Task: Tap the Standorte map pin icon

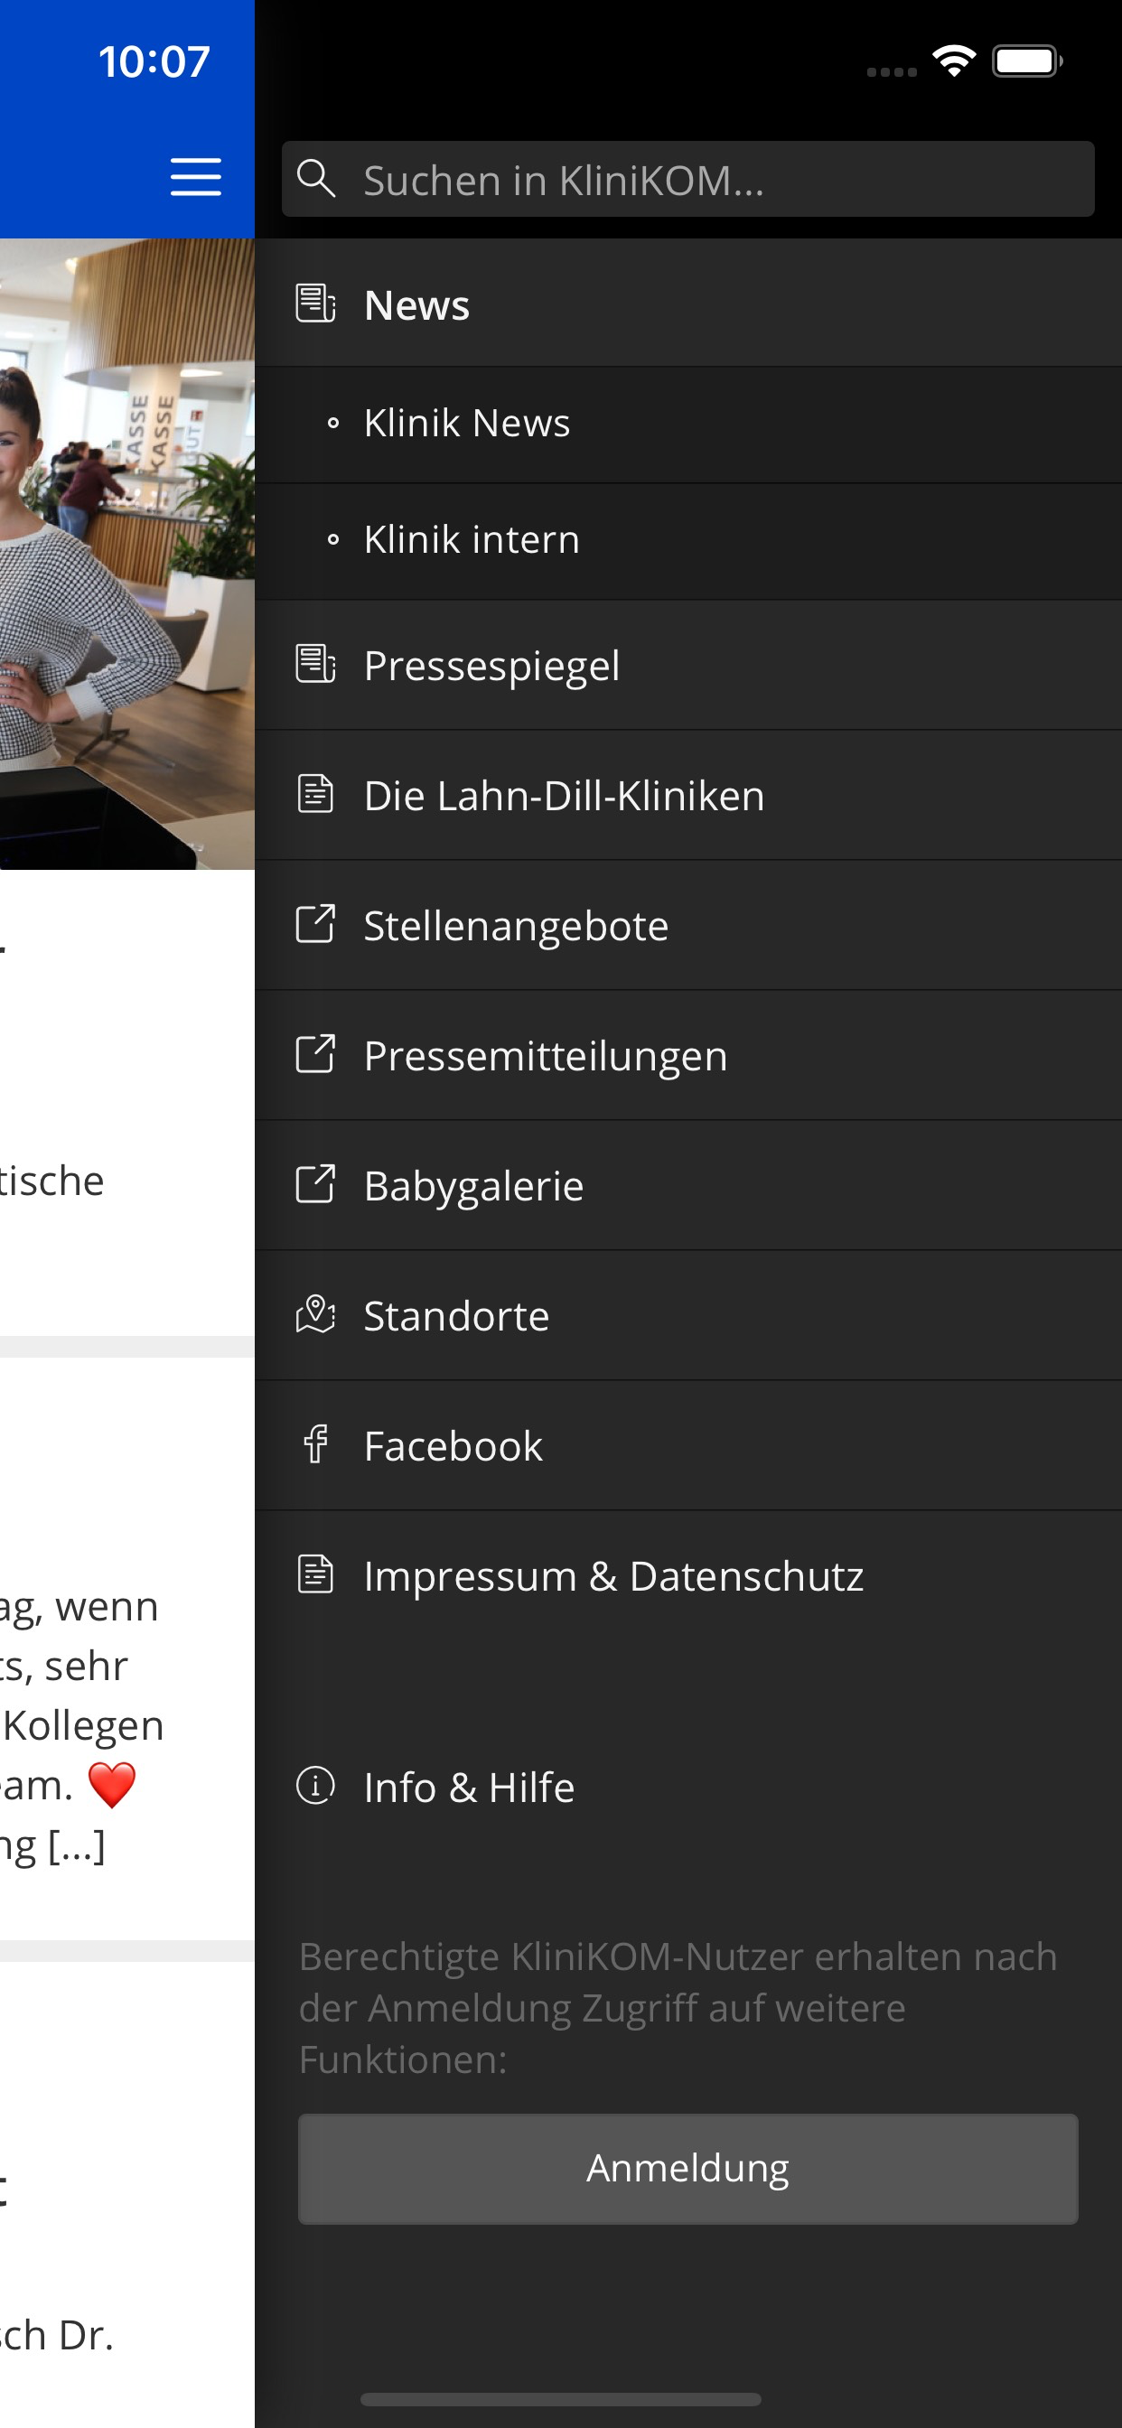Action: [316, 1314]
